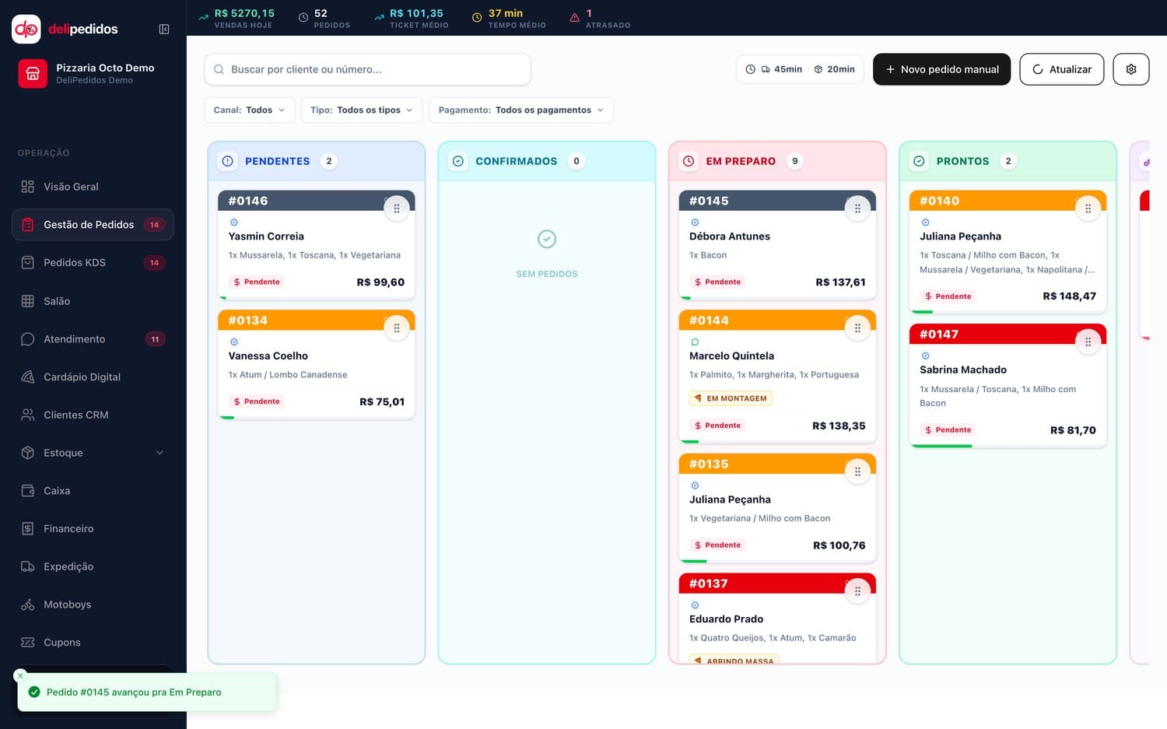Click the DeliPedidos logo icon
This screenshot has width=1167, height=729.
[26, 29]
